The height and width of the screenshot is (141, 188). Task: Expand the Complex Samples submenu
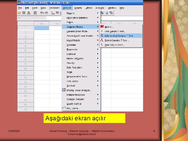81,99
